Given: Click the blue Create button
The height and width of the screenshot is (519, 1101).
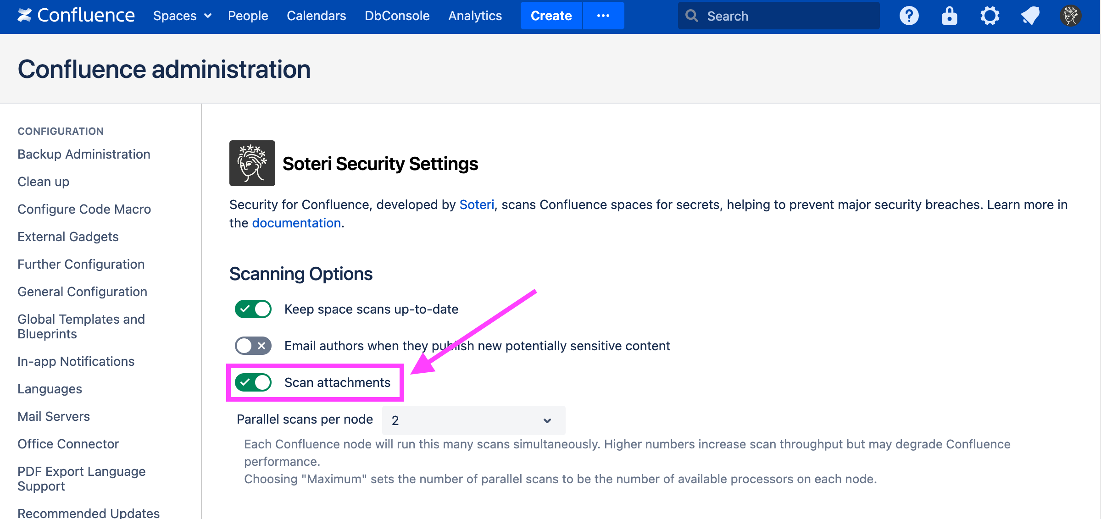Looking at the screenshot, I should 551,16.
